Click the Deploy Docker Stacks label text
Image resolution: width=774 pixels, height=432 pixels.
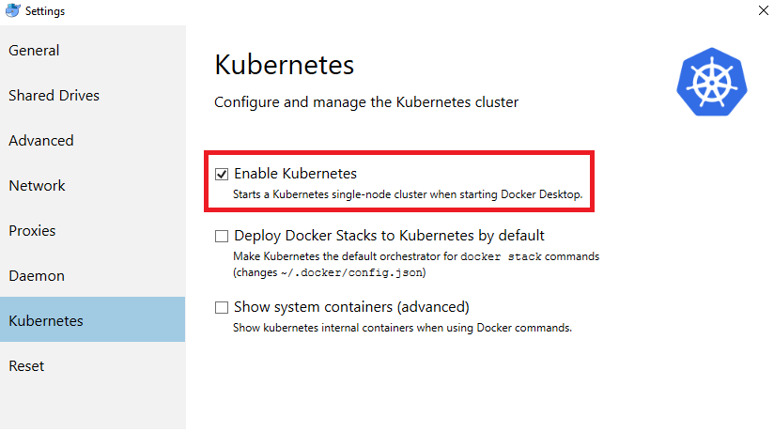point(389,236)
